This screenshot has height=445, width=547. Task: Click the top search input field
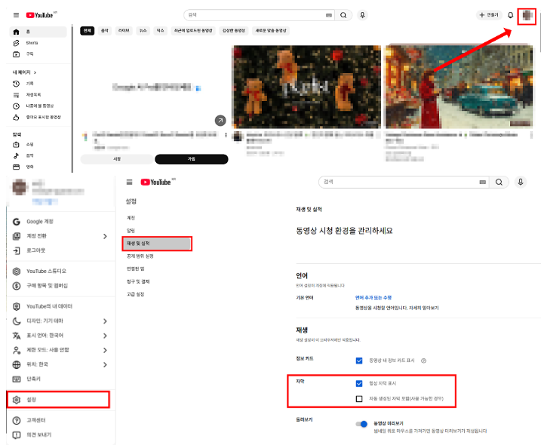tap(257, 15)
